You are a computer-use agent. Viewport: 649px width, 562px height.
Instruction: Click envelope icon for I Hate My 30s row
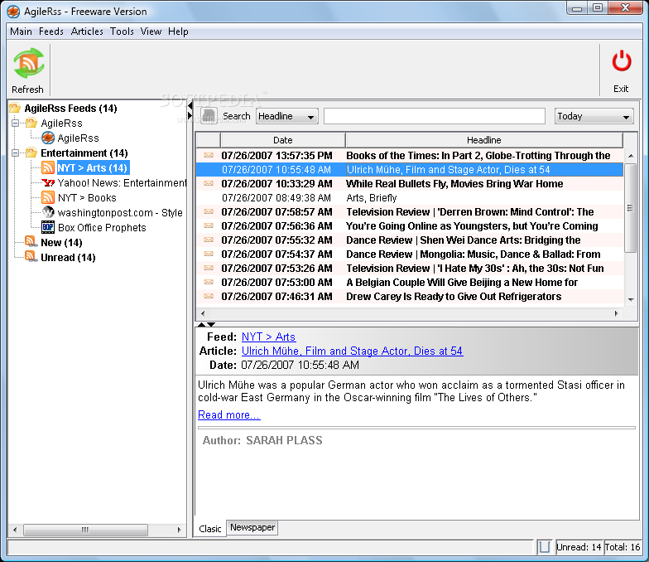tap(209, 268)
